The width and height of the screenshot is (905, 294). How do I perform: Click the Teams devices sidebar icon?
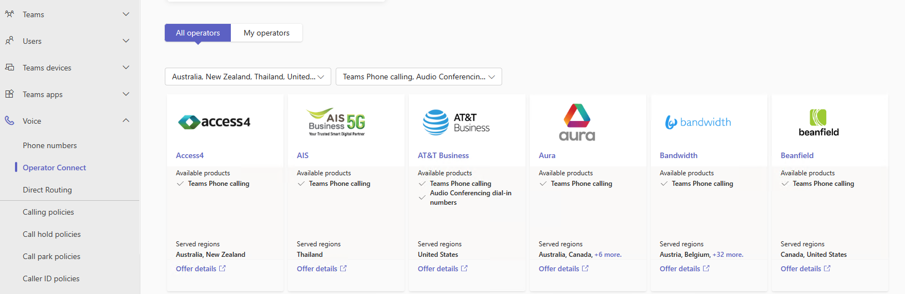9,67
